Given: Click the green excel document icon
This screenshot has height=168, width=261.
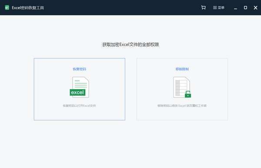Looking at the screenshot, I should [80, 87].
